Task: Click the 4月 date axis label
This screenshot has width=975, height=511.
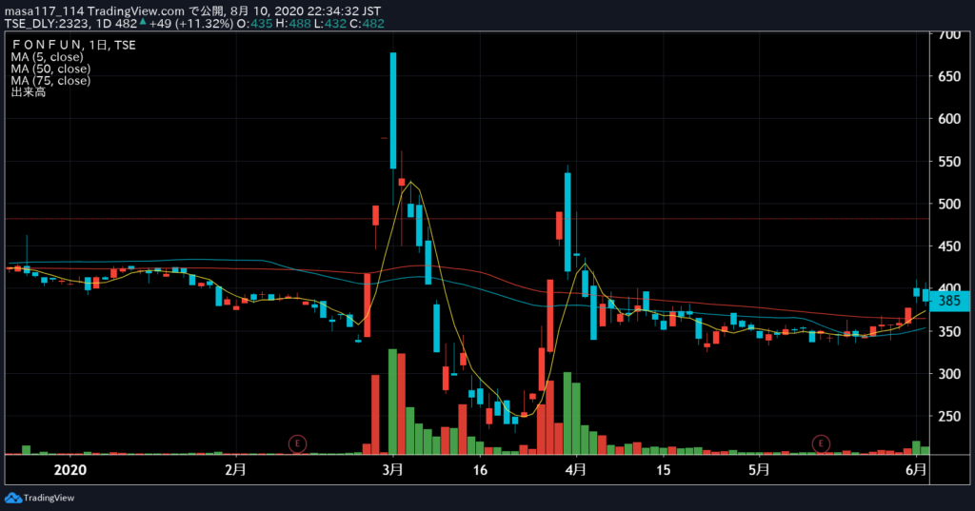Action: [576, 469]
